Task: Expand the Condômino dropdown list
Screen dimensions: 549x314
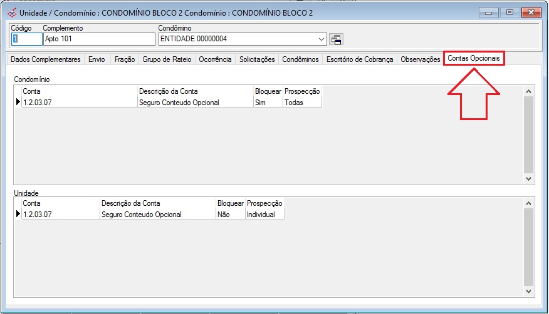Action: (322, 39)
